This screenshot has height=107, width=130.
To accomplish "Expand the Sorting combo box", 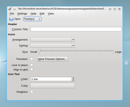I will (53, 45).
